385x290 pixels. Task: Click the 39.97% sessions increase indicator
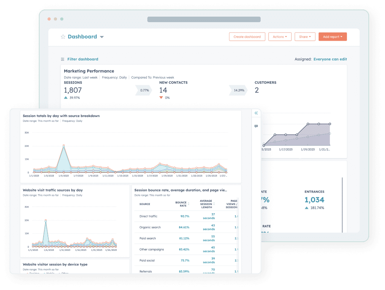[x=72, y=98]
